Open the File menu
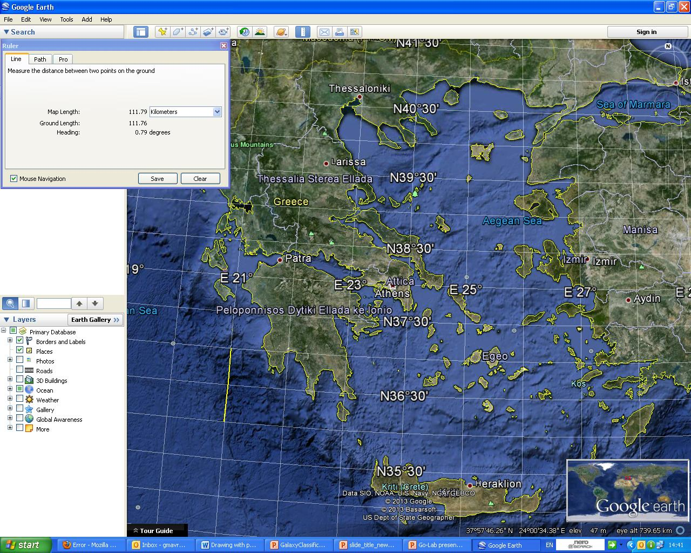 coord(8,19)
